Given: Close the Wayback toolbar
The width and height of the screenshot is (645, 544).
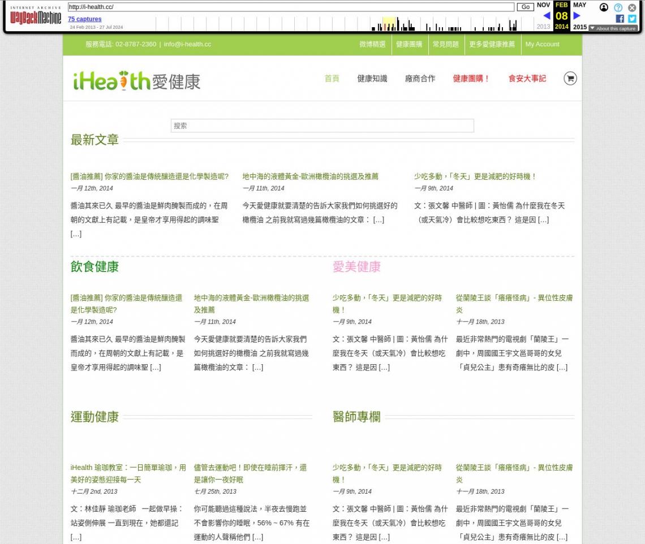Looking at the screenshot, I should (632, 7).
